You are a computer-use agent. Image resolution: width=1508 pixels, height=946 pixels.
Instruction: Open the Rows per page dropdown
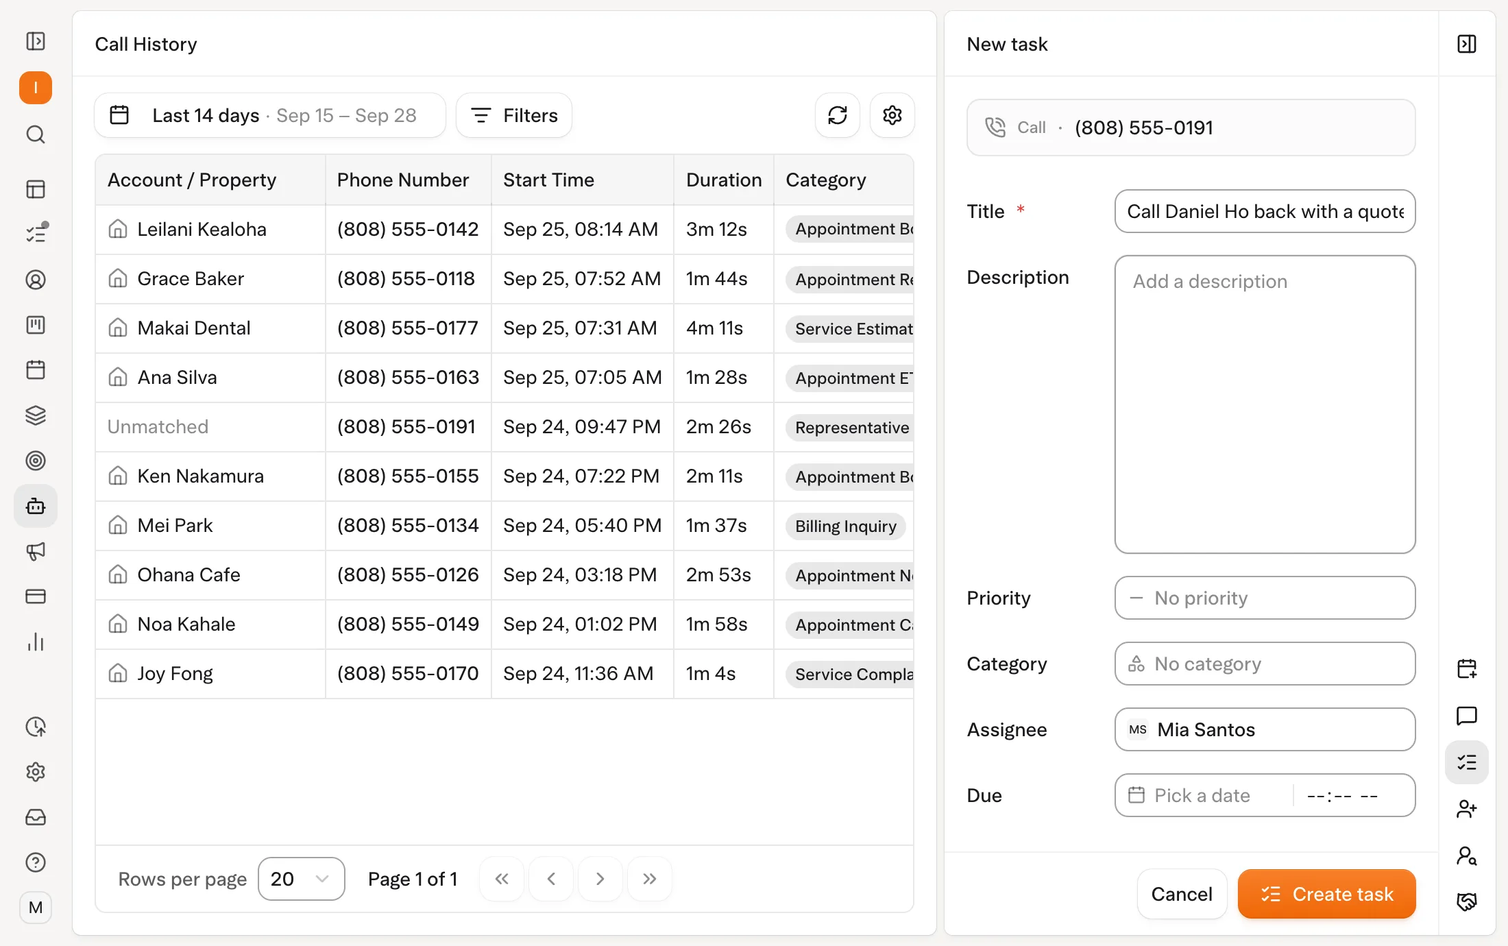302,879
